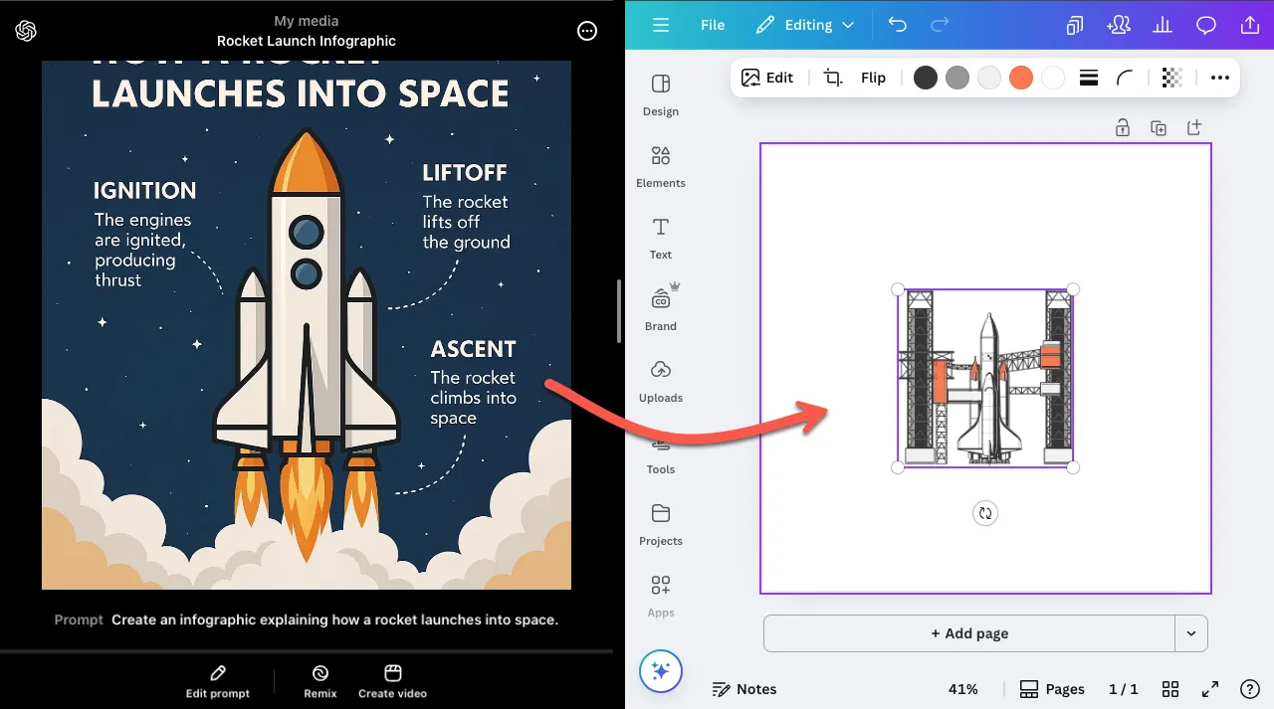Expand the Editing mode dropdown

click(x=805, y=25)
